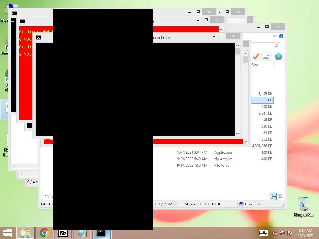Click the scroll down arrow beside the lower red bar
Viewport: 319px width, 239px height.
pos(245,142)
